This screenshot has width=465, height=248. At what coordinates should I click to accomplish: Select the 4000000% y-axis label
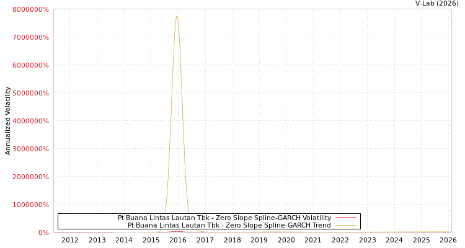pos(30,121)
